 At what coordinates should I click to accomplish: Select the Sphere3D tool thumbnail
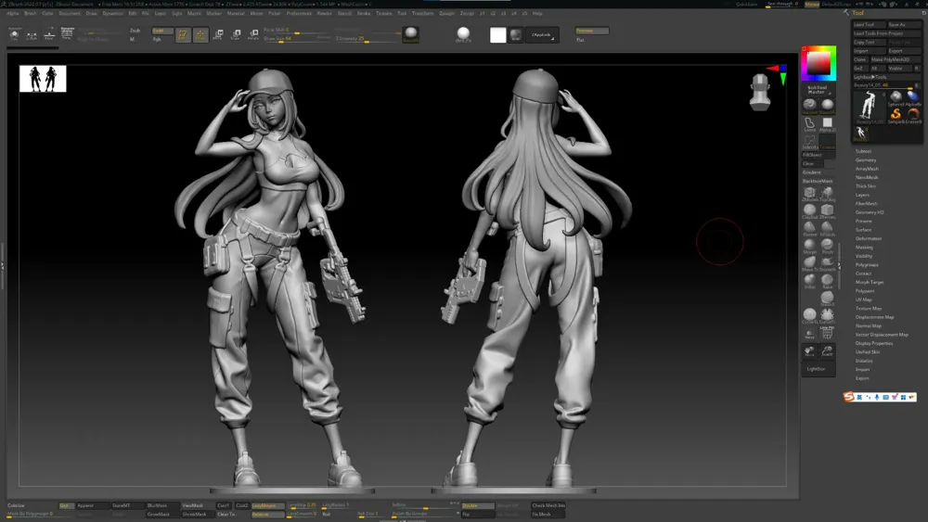pyautogui.click(x=896, y=97)
